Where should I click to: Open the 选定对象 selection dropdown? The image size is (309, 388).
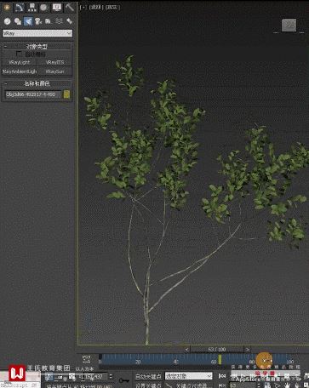pos(188,376)
